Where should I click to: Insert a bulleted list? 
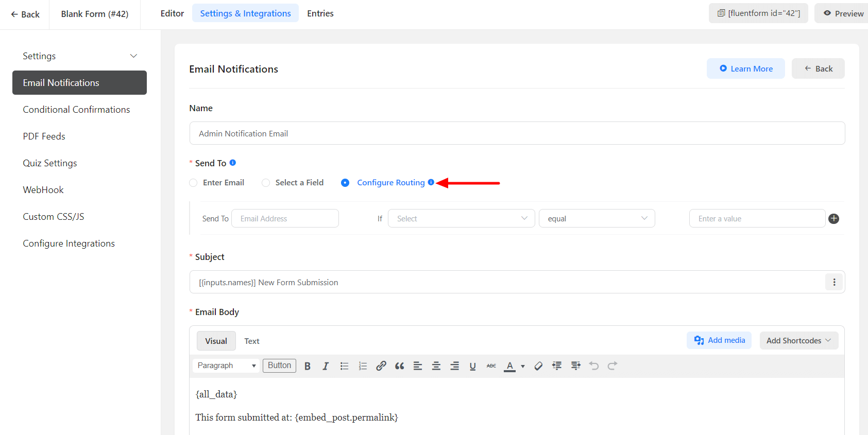344,366
